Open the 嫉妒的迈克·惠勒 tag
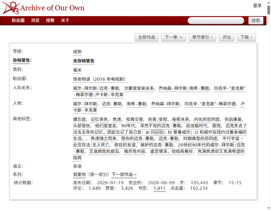Viewport: 271px width, 211px height. [x=157, y=145]
